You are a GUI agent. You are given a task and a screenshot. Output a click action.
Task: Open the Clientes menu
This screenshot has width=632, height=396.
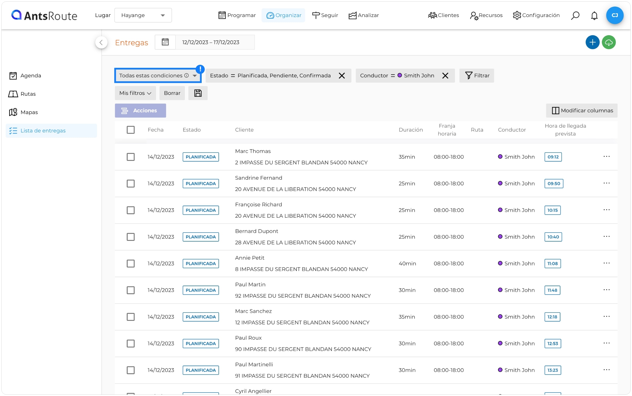click(443, 15)
